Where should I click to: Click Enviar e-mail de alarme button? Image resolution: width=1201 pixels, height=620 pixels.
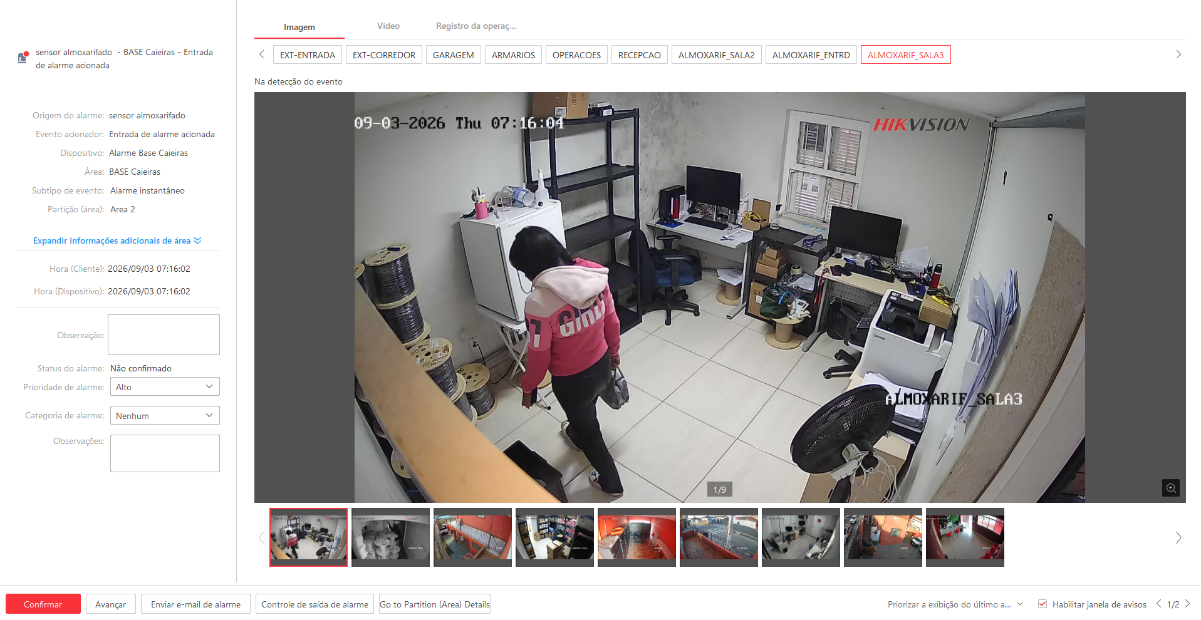pyautogui.click(x=195, y=604)
